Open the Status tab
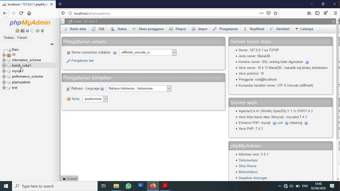This screenshot has width=340, height=191. click(119, 29)
